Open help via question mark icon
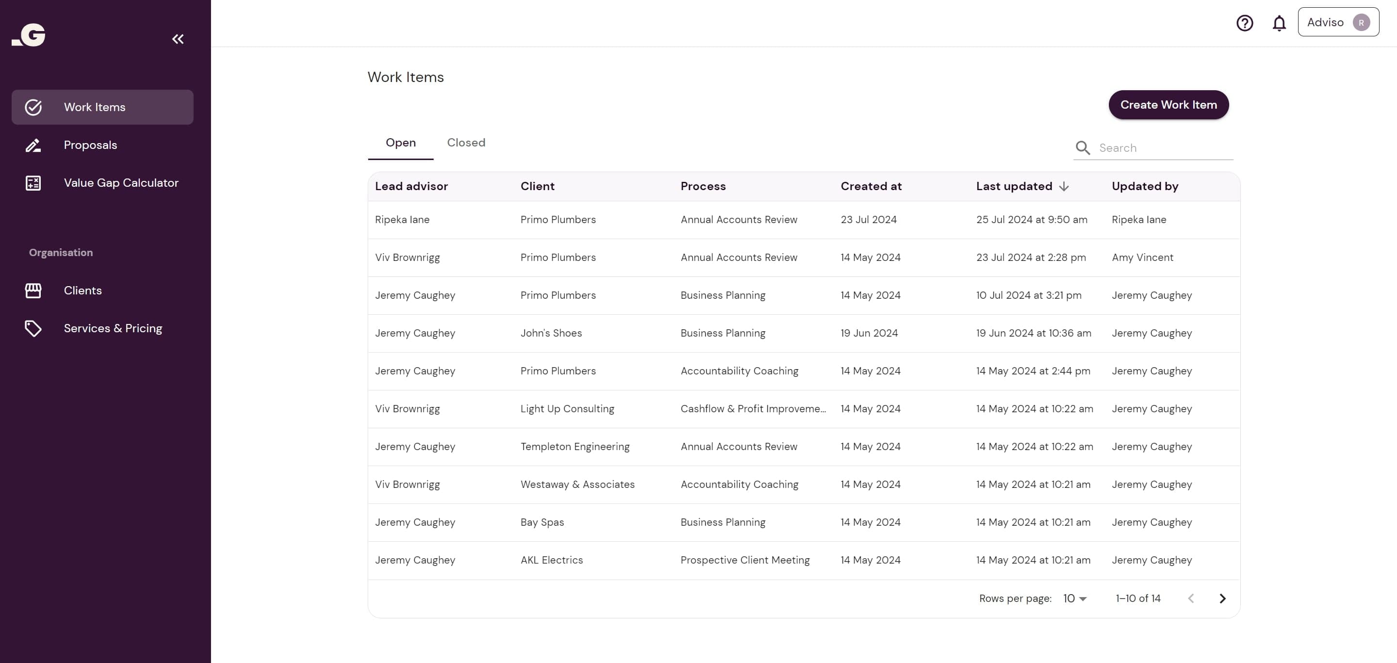The height and width of the screenshot is (663, 1397). (1245, 23)
